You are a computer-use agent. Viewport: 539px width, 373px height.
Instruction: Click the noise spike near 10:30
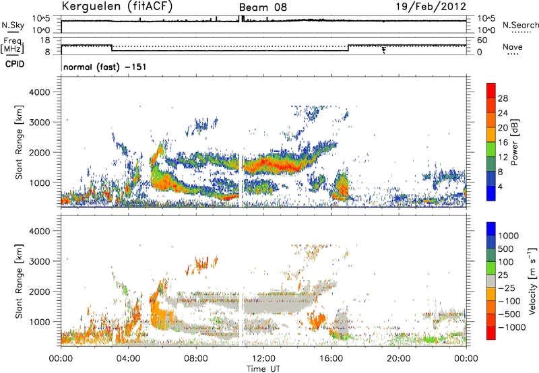point(241,19)
